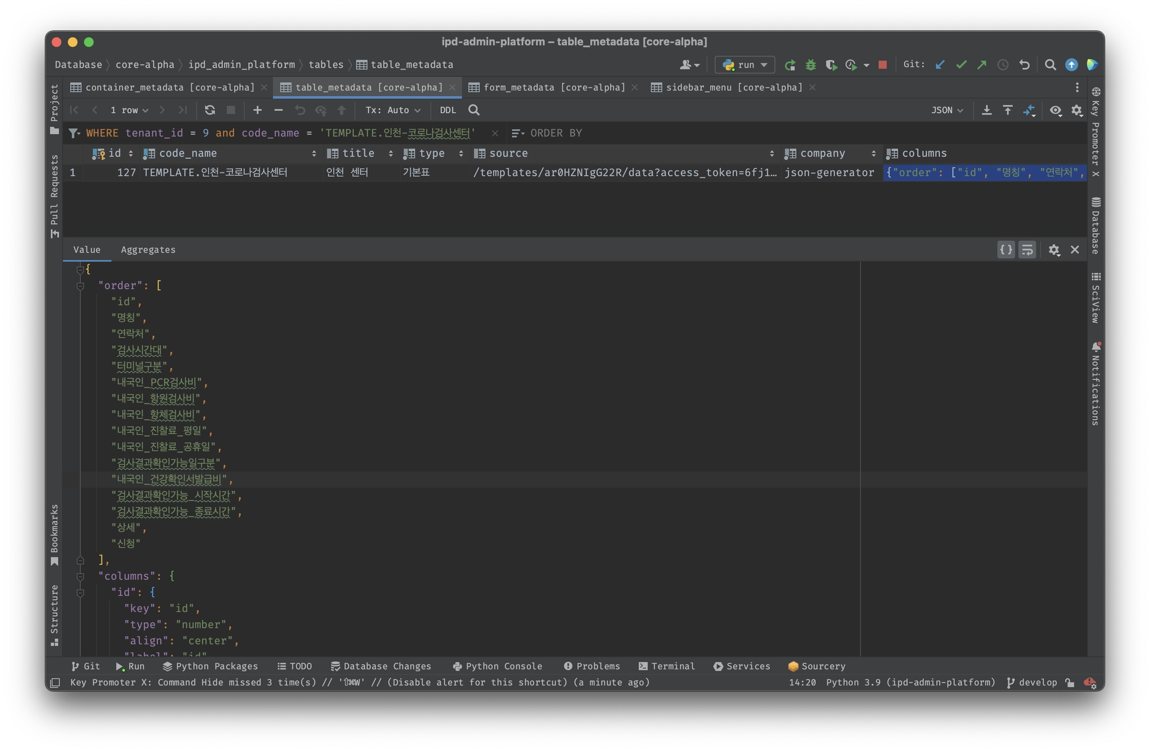Screen dimensions: 1150x751
Task: Delete row using the minus icon
Action: [x=278, y=110]
